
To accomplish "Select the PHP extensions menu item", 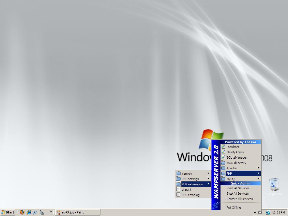I will [x=193, y=184].
